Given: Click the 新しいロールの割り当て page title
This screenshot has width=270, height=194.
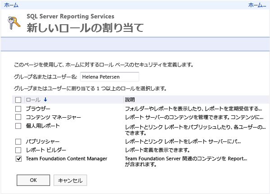Looking at the screenshot, I should [85, 28].
